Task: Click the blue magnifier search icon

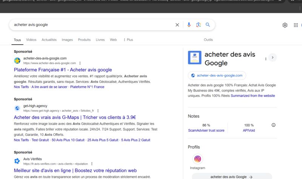Action: (x=208, y=25)
